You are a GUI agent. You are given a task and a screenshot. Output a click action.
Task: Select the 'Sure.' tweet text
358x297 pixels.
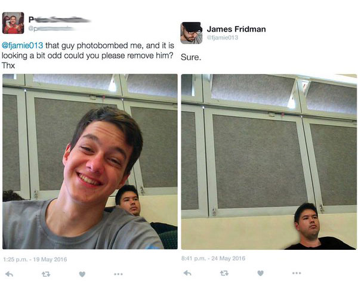pyautogui.click(x=191, y=57)
